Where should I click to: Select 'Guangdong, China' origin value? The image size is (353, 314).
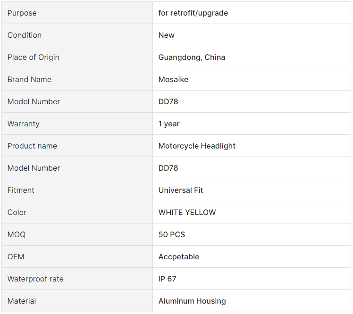pos(192,58)
